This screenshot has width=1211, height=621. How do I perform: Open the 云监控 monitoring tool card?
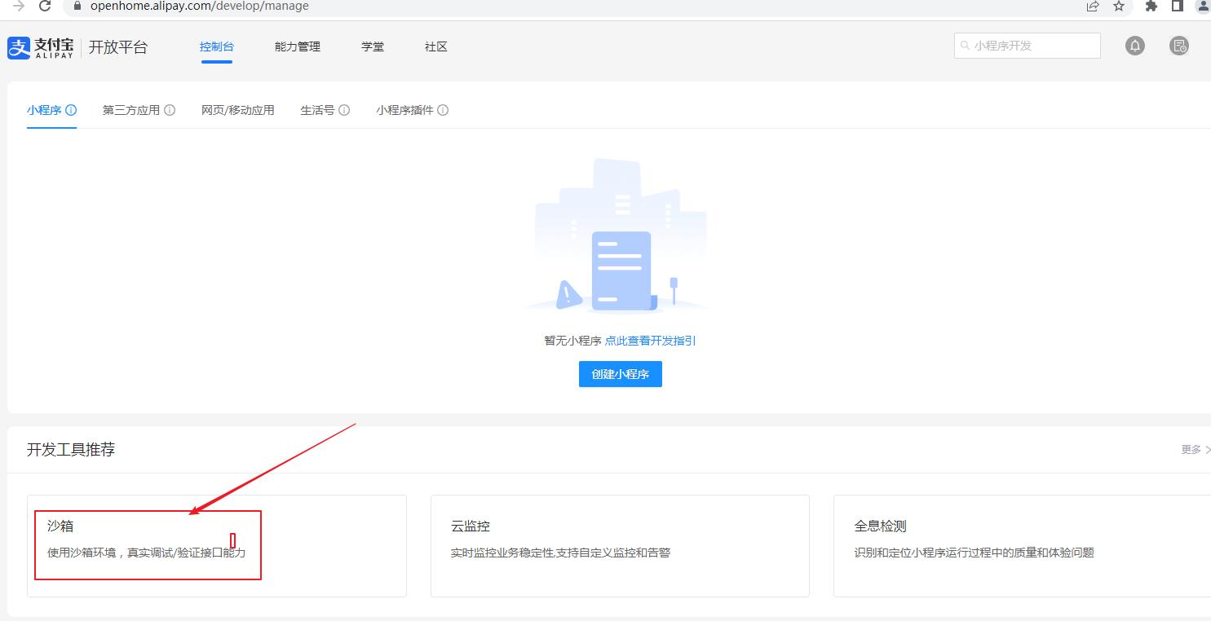click(619, 546)
